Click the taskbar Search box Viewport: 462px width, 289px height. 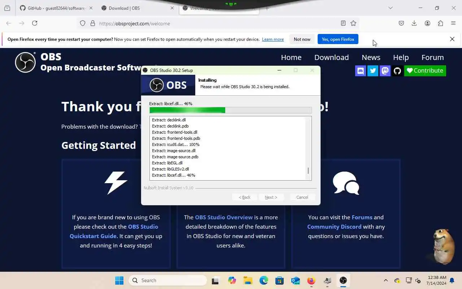pos(168,280)
